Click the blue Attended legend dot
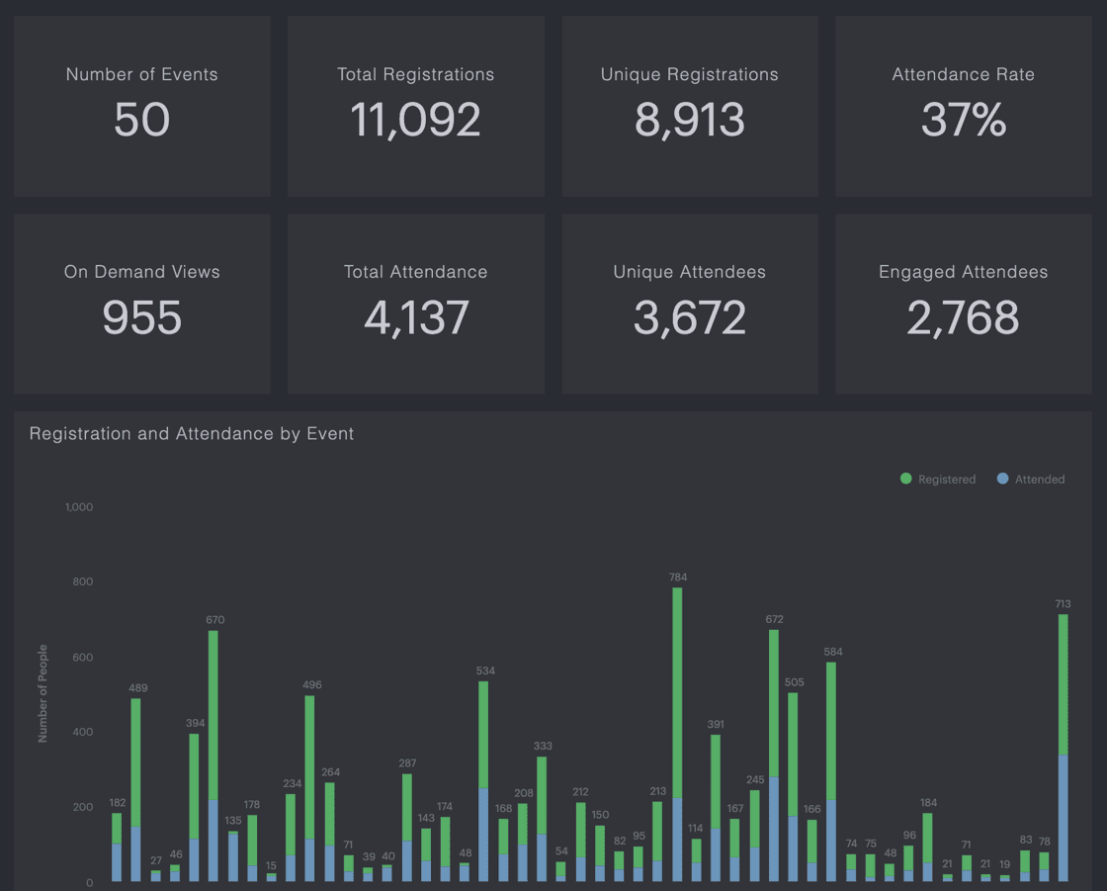 pyautogui.click(x=1002, y=479)
